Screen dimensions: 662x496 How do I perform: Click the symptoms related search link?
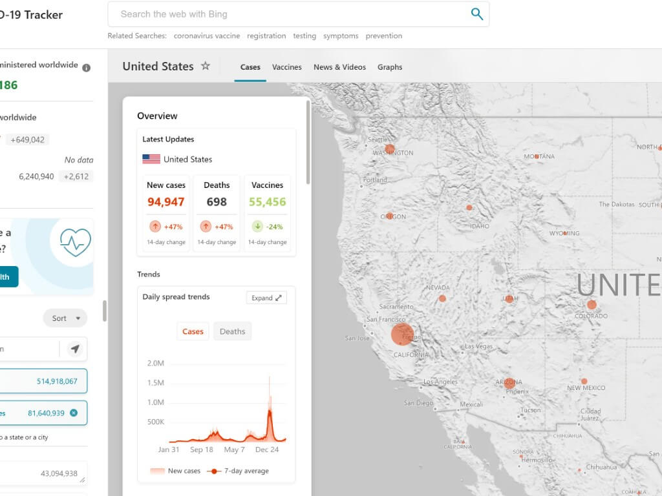[x=341, y=36]
